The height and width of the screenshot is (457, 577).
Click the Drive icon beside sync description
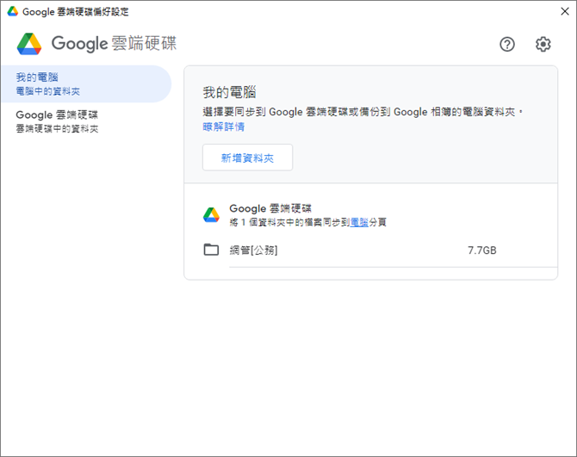pos(211,215)
